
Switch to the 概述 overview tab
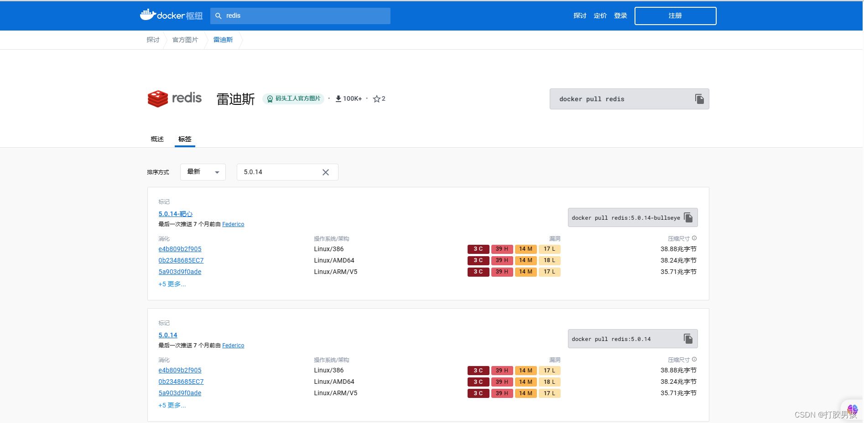click(x=157, y=139)
